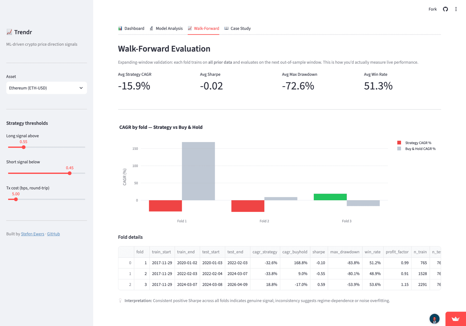The width and height of the screenshot is (466, 326).
Task: Click the Dashboard tab bar-chart icon
Action: pyautogui.click(x=120, y=28)
